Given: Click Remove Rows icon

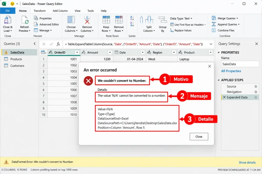Looking at the screenshot, I should click(x=119, y=20).
